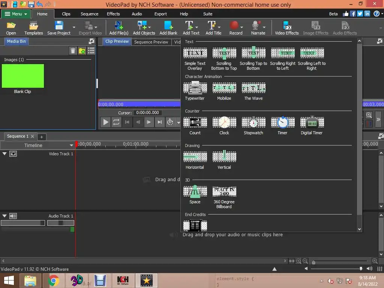Jump to end of clip
Viewport: 384px width, 288px height.
point(159,122)
